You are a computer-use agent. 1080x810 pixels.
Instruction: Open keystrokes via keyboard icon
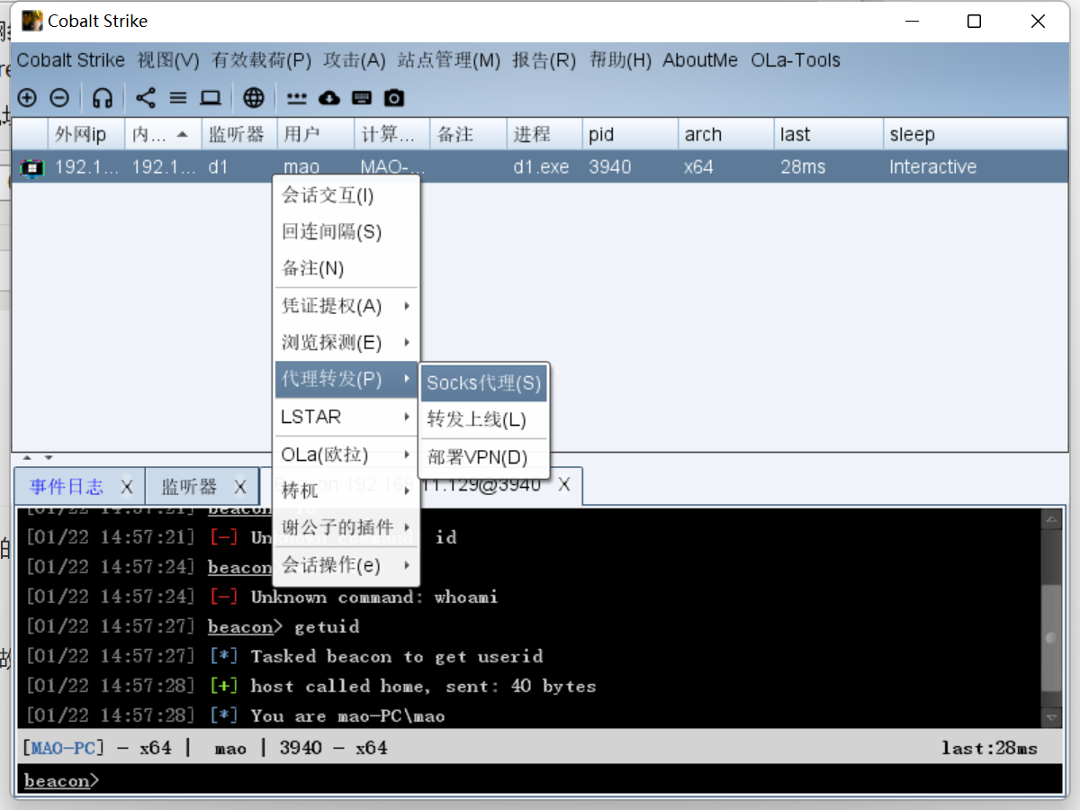[362, 97]
